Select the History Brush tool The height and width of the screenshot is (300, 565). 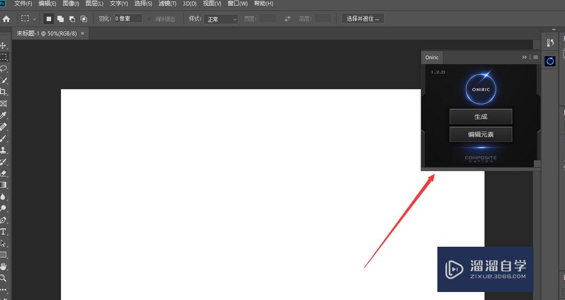pyautogui.click(x=3, y=162)
